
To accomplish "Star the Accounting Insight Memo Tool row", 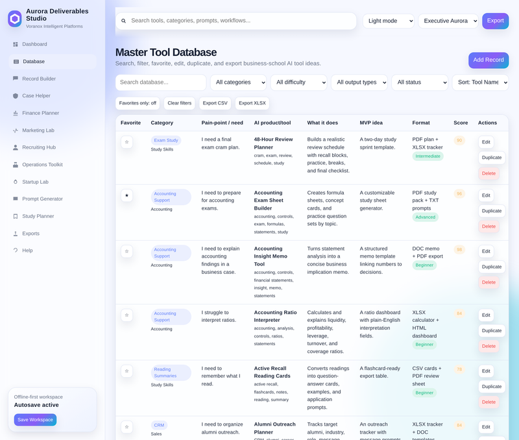I will 127,251.
